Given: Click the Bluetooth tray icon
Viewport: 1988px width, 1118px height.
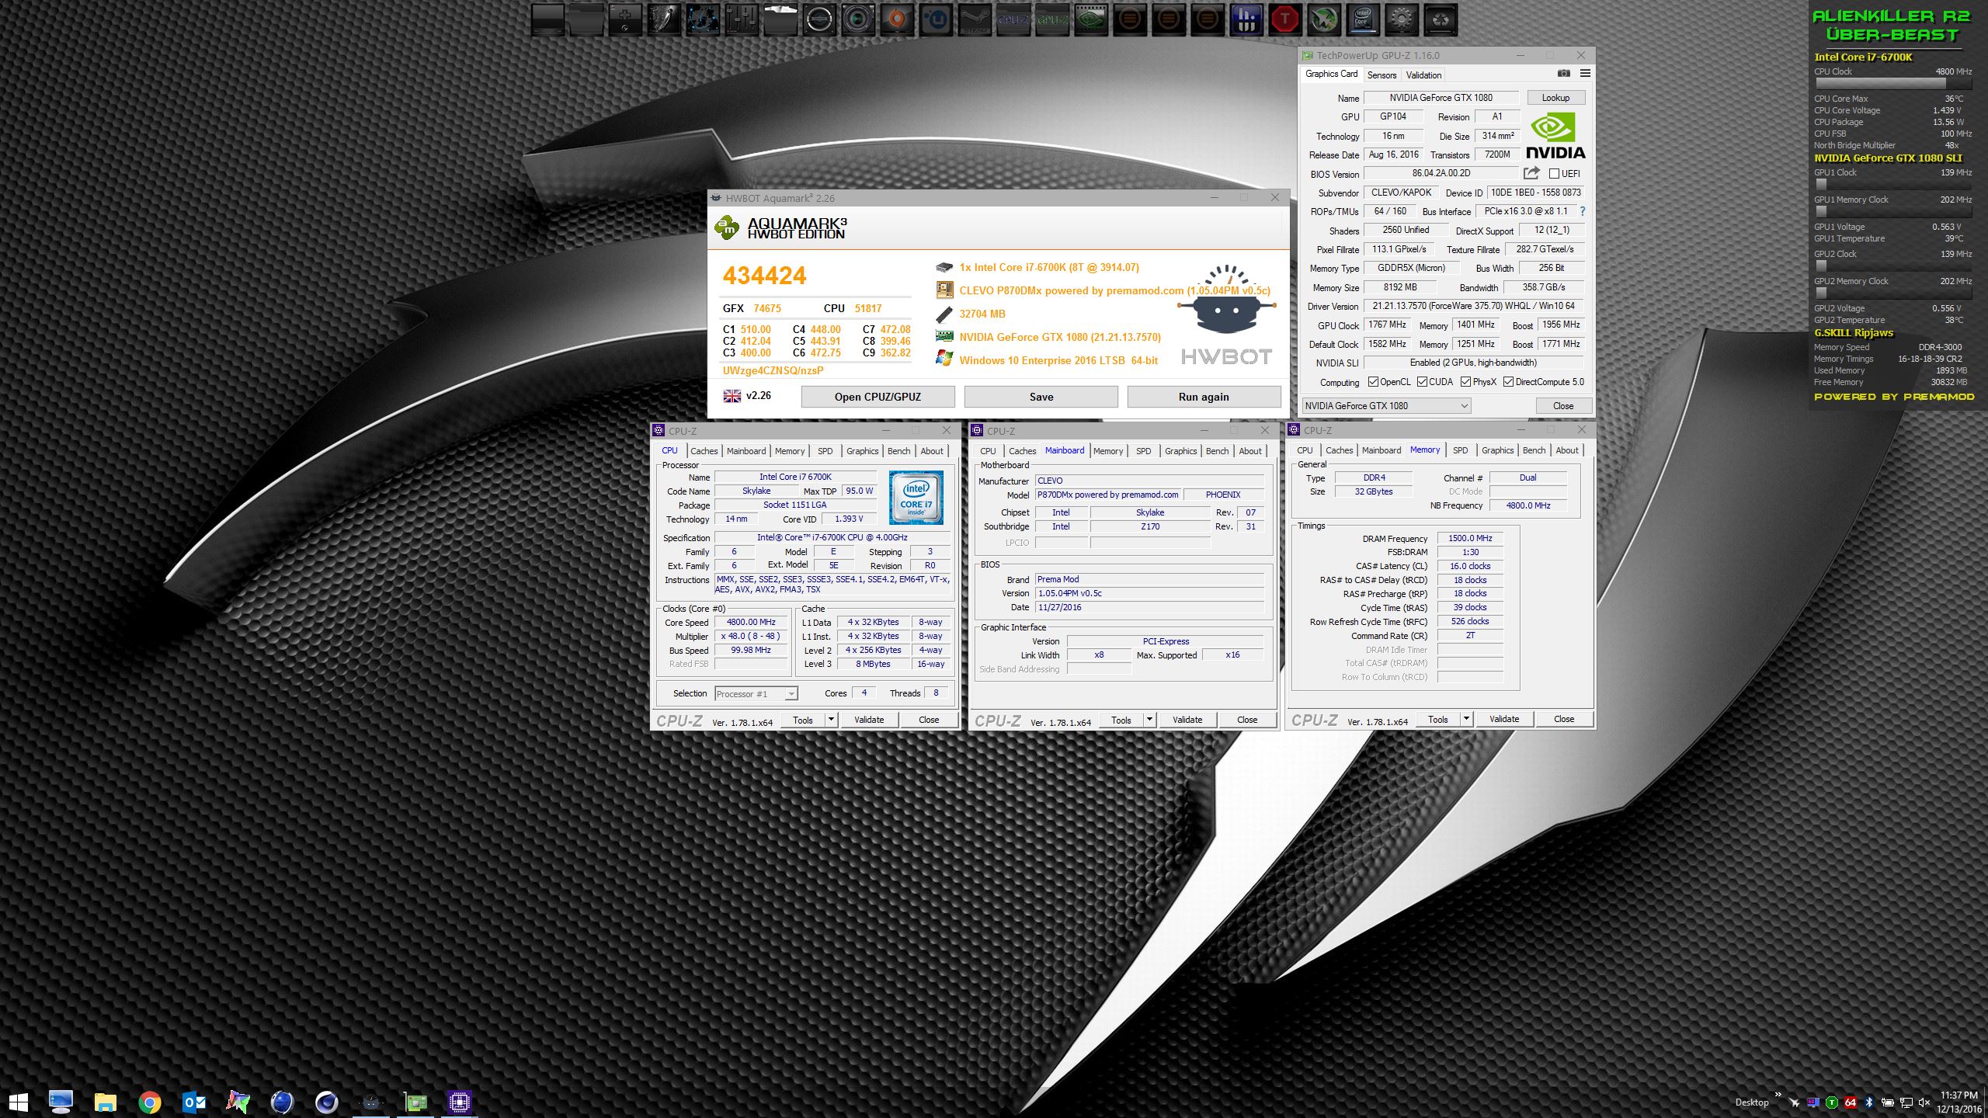Looking at the screenshot, I should 1869,1102.
